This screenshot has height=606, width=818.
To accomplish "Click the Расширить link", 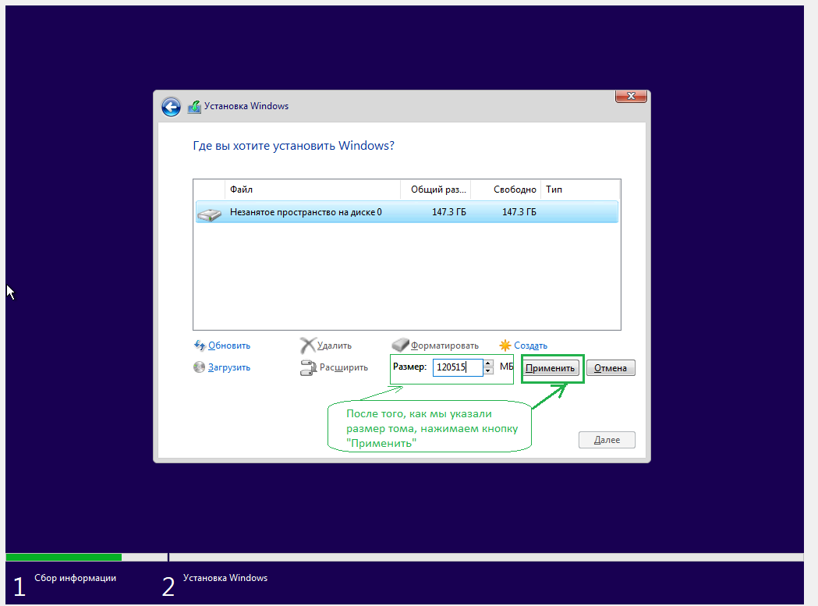I will coord(344,367).
